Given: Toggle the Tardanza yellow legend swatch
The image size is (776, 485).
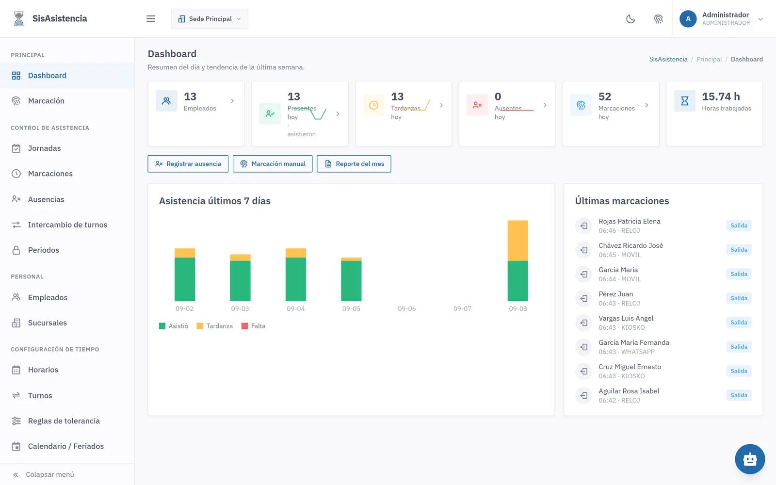Looking at the screenshot, I should [200, 326].
